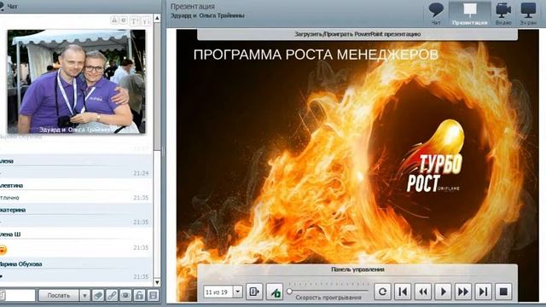The width and height of the screenshot is (546, 307).
Task: Jump to the last slide
Action: pos(484,292)
